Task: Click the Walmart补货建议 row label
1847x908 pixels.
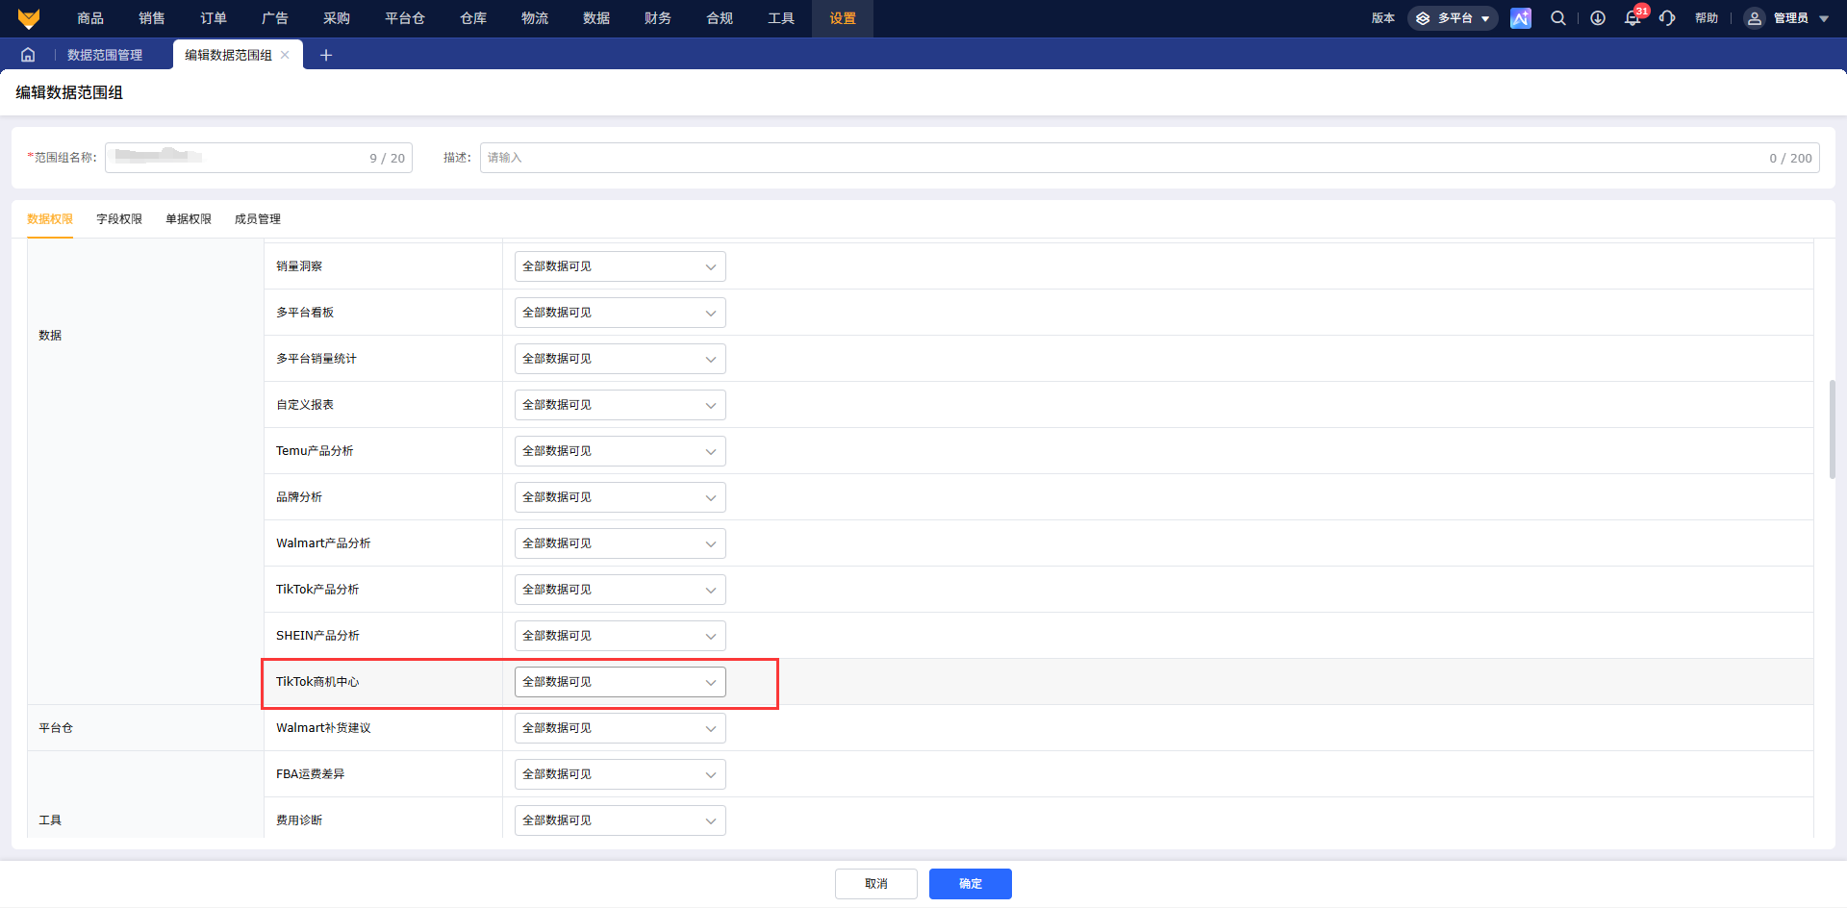Action: click(323, 728)
